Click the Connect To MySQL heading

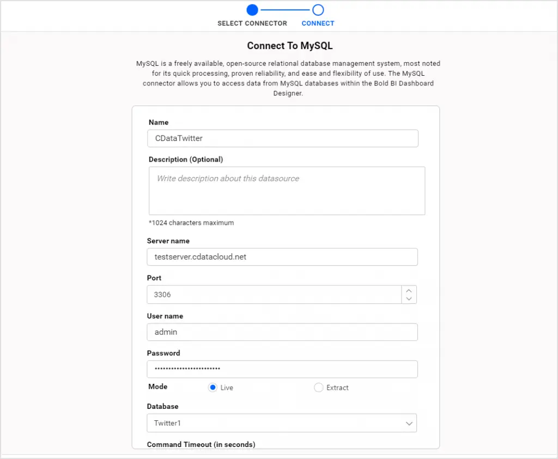click(x=289, y=46)
